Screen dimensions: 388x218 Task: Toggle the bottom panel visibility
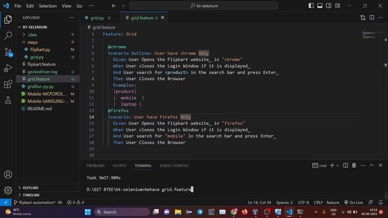tap(320, 5)
